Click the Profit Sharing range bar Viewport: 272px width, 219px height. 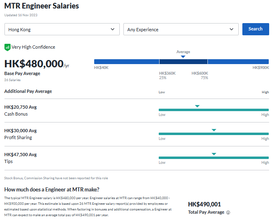coord(214,134)
